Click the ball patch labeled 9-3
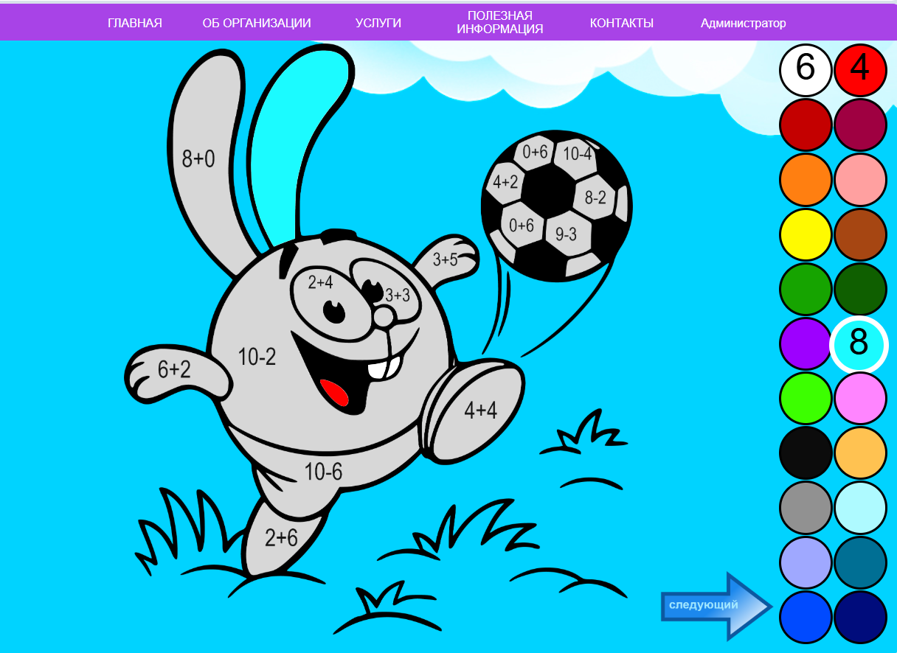Image resolution: width=897 pixels, height=653 pixels. (566, 234)
